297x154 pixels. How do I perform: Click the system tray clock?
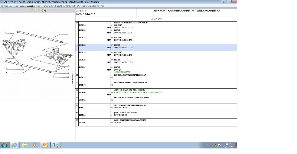[x=228, y=145]
